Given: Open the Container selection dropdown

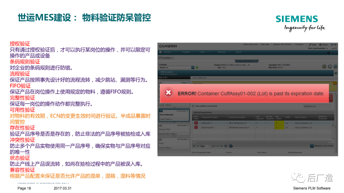Looking at the screenshot, I should click(x=193, y=67).
